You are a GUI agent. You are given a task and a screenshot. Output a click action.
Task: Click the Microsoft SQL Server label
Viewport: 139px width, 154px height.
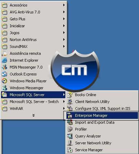27,95
